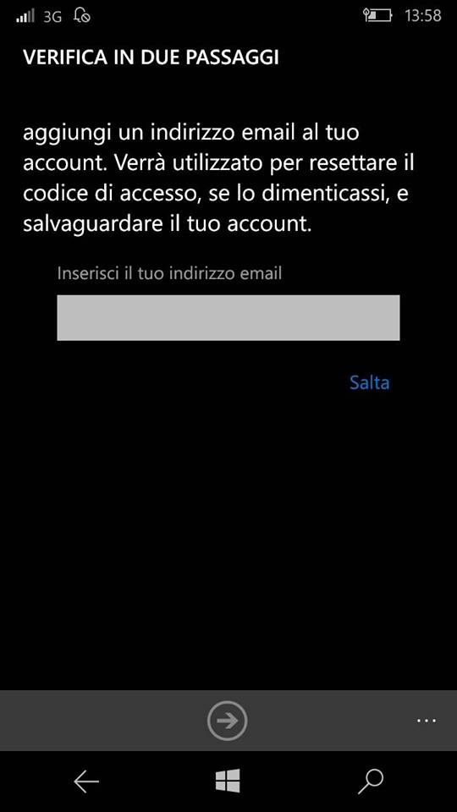The width and height of the screenshot is (457, 812).
Task: Go back using the left arrow key
Action: click(86, 782)
